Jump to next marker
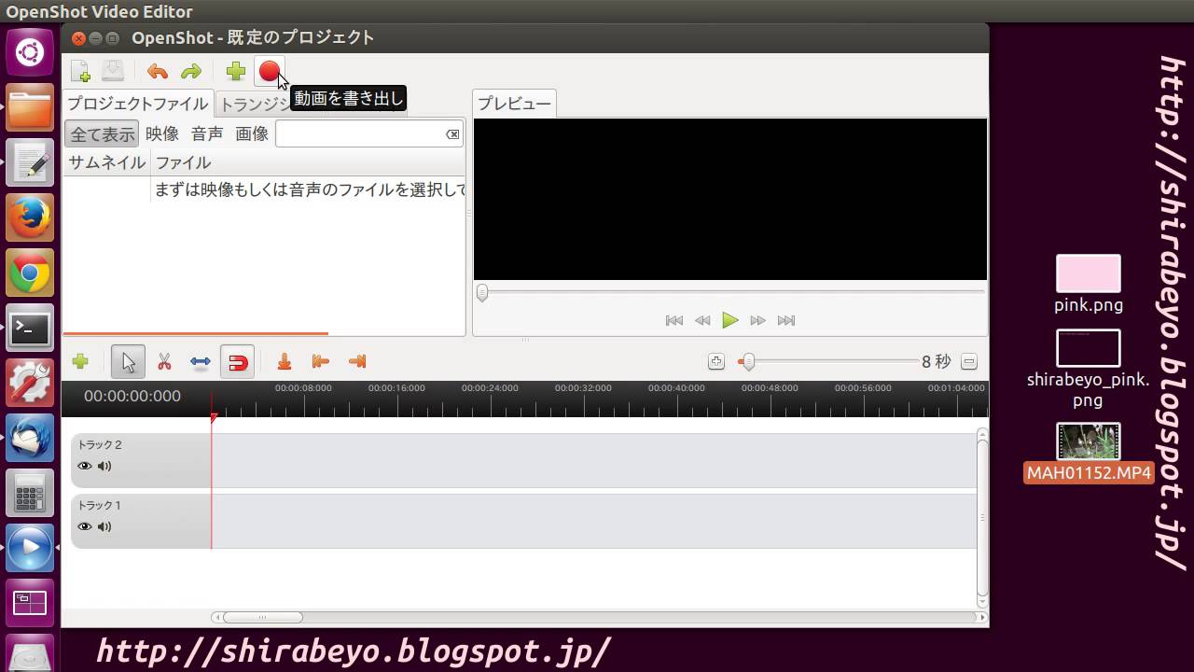Viewport: 1194px width, 672px height. 356,361
